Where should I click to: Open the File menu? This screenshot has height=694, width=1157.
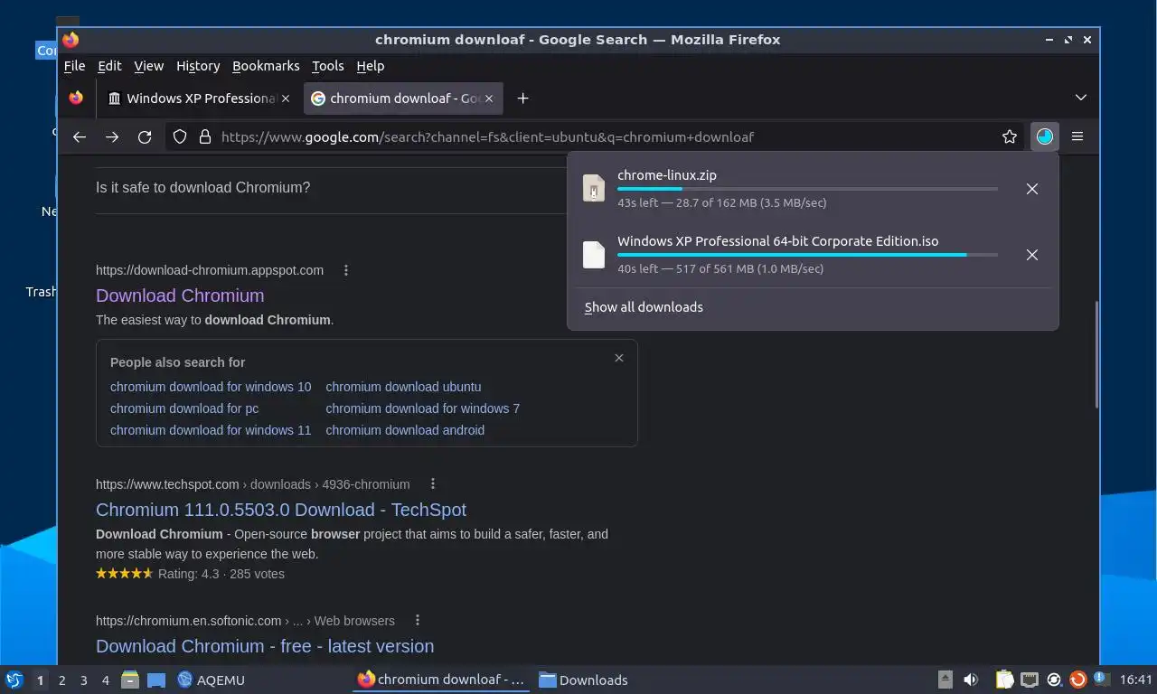pyautogui.click(x=74, y=66)
